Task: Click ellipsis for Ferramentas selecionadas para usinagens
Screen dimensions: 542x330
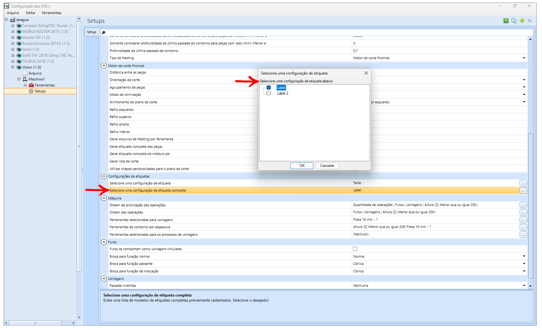Action: point(523,220)
